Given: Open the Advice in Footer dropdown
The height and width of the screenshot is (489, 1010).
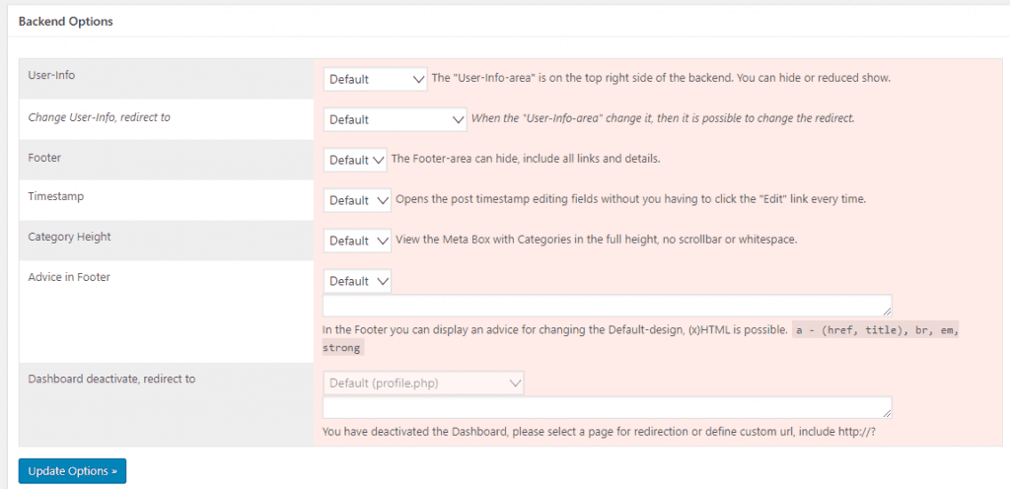Looking at the screenshot, I should (357, 281).
